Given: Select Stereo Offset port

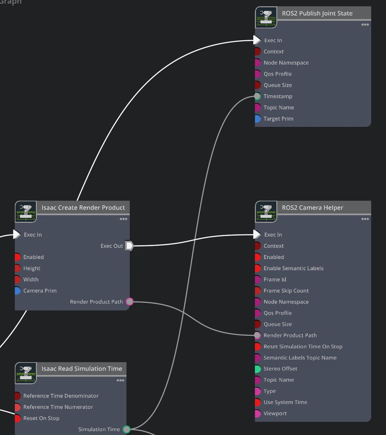Looking at the screenshot, I should (x=258, y=369).
